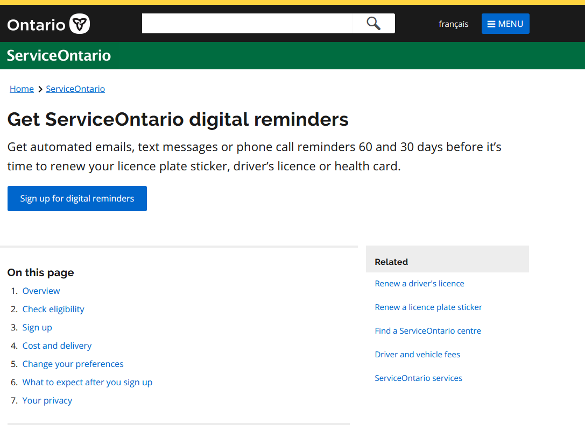
Task: Open What to expect after you sign up
Action: 87,382
